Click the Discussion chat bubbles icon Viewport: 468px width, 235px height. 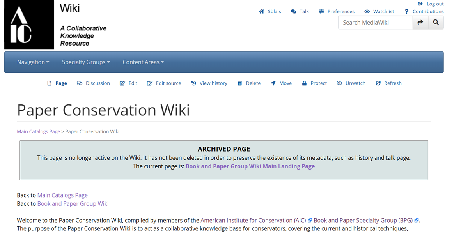click(80, 83)
